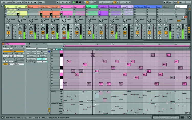The height and width of the screenshot is (120, 192).
Task: Click the orange clip activator circle icon
Action: tap(3, 44)
